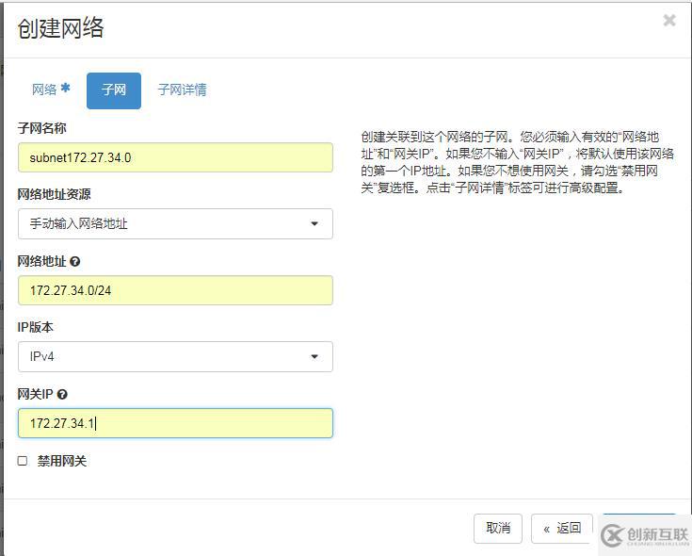Click help icon next to 网络地址

(x=75, y=261)
